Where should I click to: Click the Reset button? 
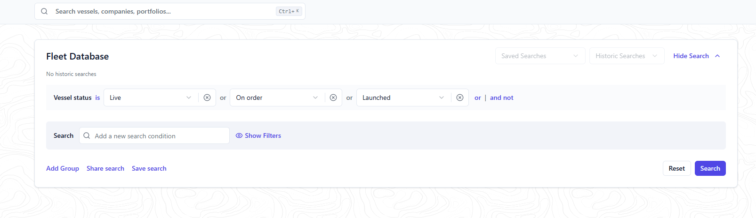coord(677,168)
